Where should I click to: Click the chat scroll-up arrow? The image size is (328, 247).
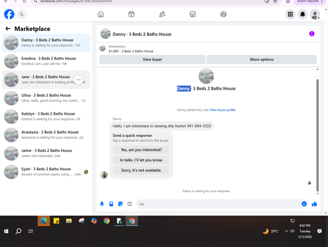click(318, 69)
